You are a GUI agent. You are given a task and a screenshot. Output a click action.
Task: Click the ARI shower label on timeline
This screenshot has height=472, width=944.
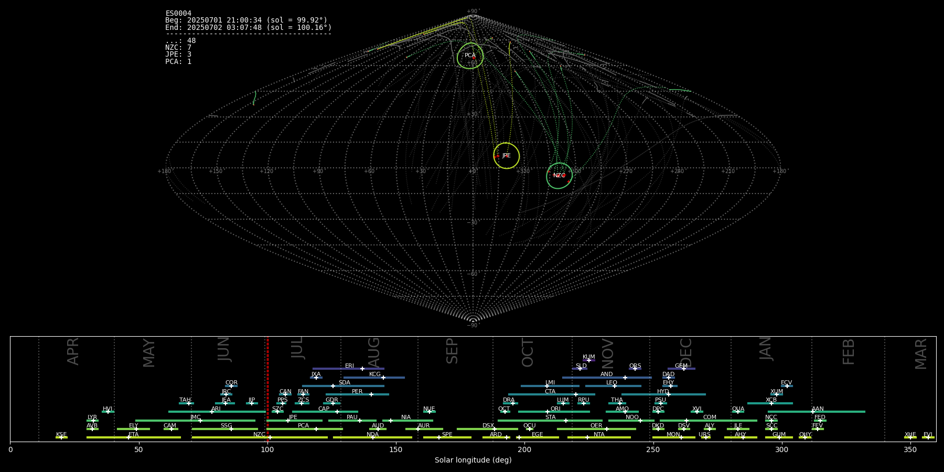(216, 409)
